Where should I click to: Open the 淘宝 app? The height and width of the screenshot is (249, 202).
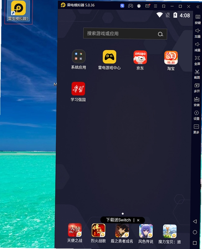point(171,58)
